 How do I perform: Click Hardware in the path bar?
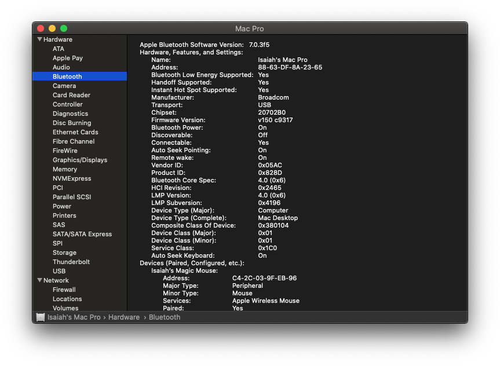pyautogui.click(x=124, y=317)
